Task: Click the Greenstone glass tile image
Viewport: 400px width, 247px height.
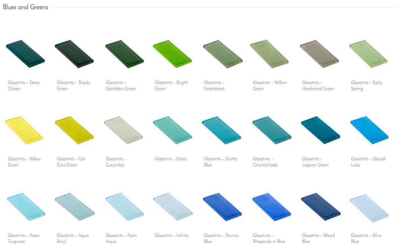Action: tap(223, 54)
